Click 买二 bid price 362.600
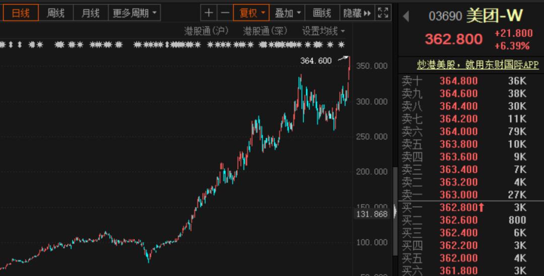Image resolution: width=544 pixels, height=276 pixels. (459, 220)
